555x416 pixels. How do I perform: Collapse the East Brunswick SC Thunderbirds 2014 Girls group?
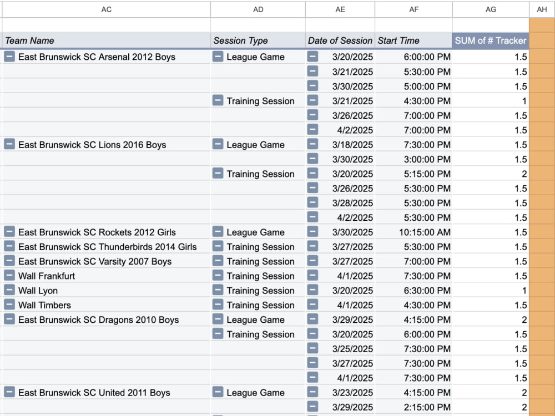pos(9,246)
